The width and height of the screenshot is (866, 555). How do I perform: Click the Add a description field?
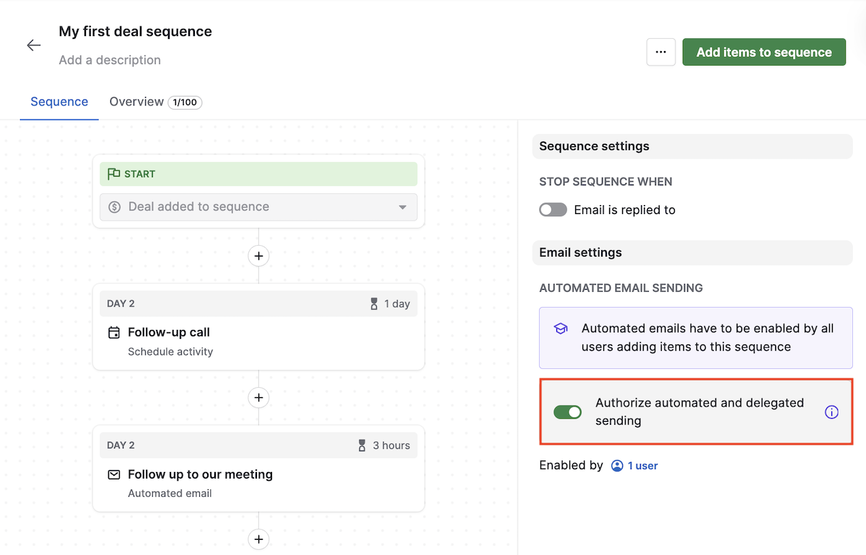tap(110, 60)
